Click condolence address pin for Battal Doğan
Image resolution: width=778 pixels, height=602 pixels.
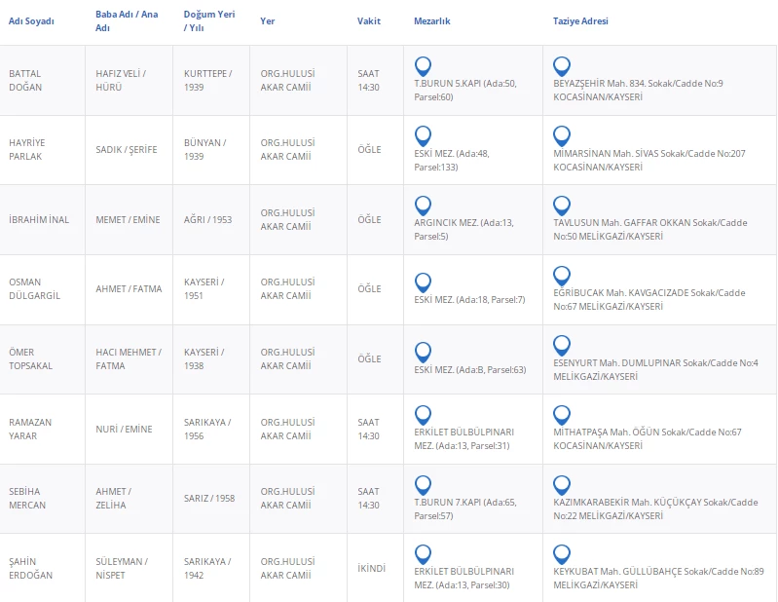[x=561, y=66]
